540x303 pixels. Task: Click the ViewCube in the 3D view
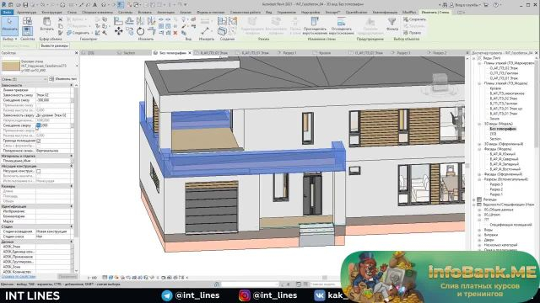click(x=440, y=83)
